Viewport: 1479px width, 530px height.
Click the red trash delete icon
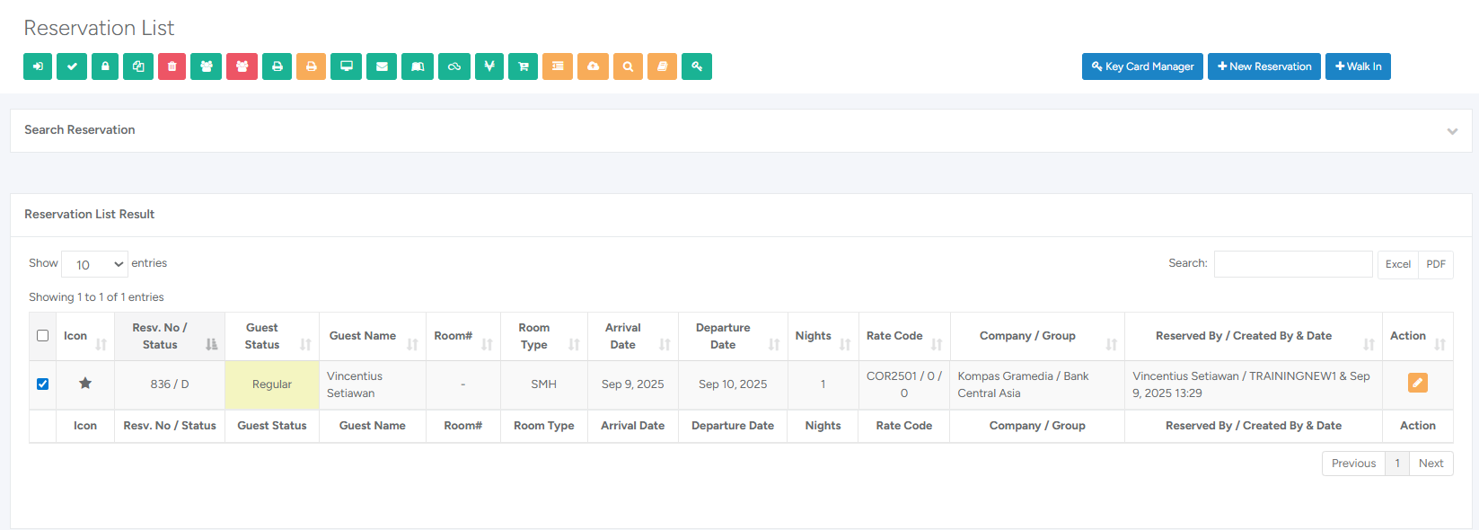(172, 66)
